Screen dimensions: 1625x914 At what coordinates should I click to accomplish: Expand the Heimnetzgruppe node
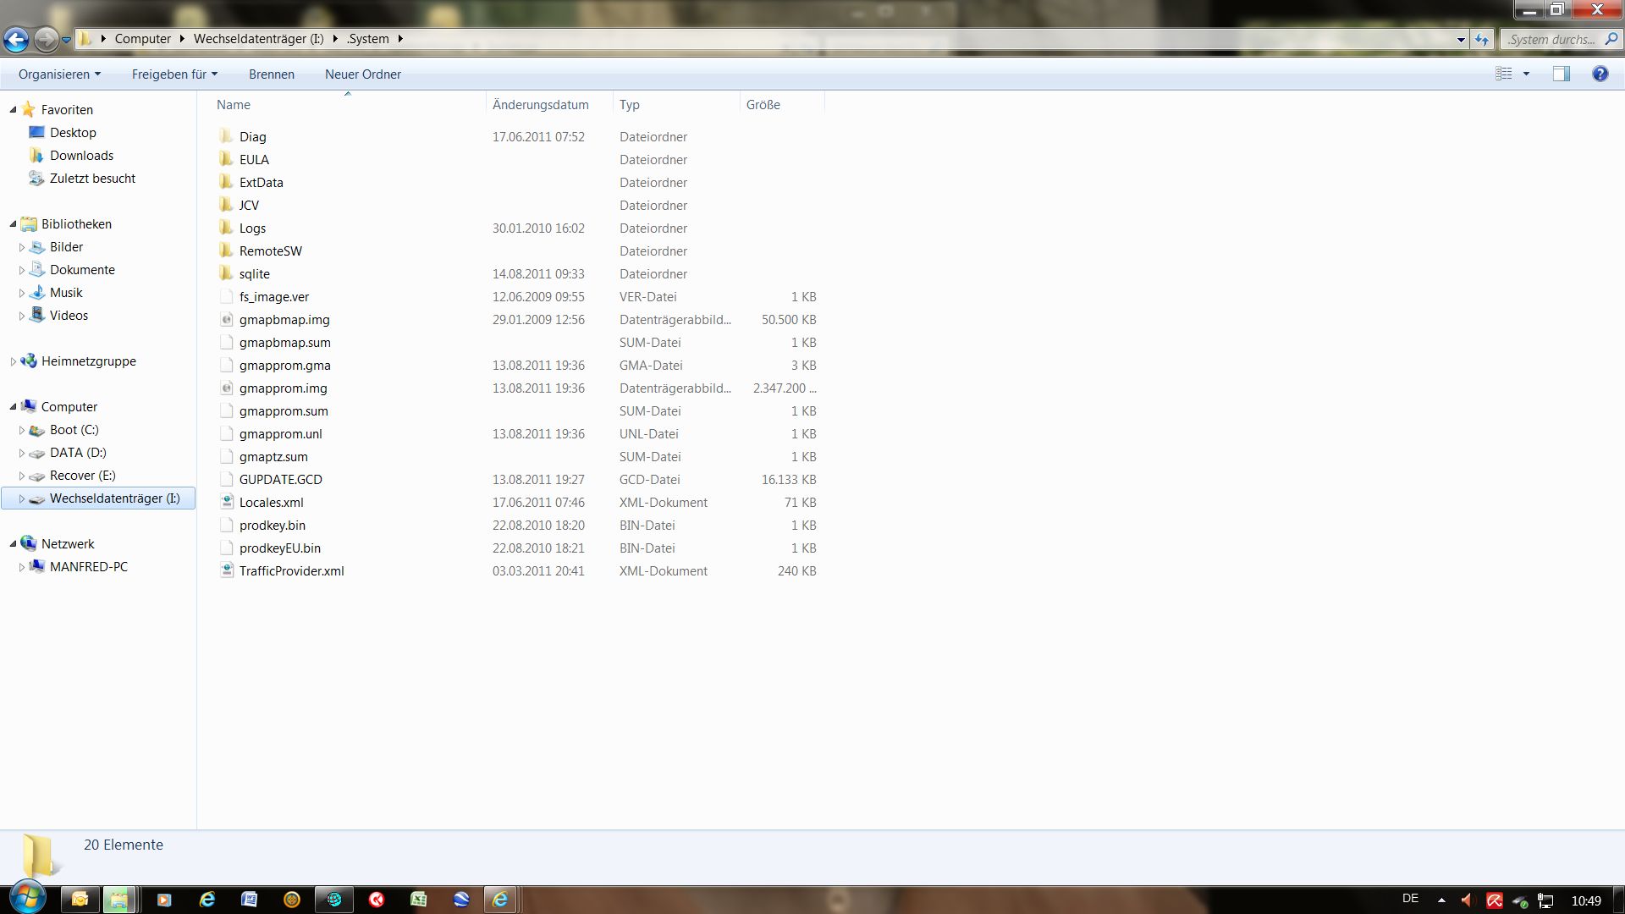click(13, 361)
